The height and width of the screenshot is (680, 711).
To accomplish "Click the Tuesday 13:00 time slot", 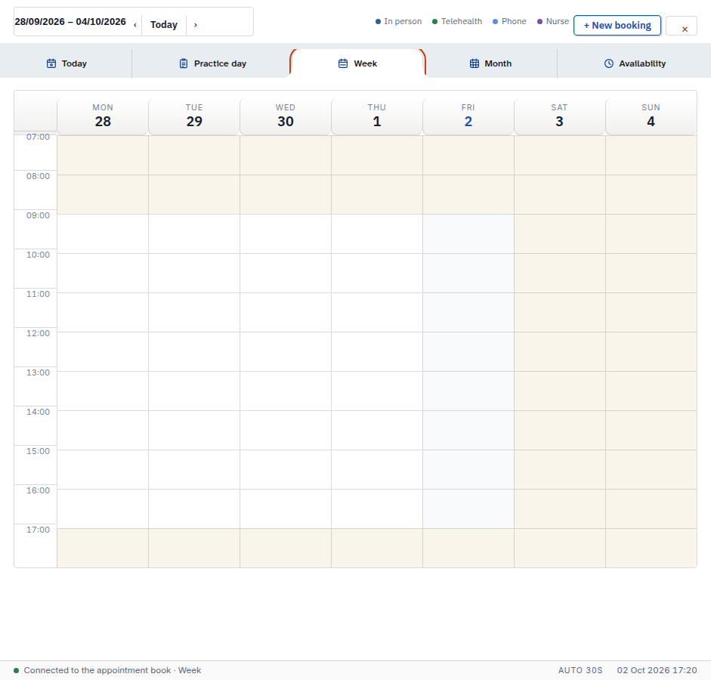I will pyautogui.click(x=194, y=391).
